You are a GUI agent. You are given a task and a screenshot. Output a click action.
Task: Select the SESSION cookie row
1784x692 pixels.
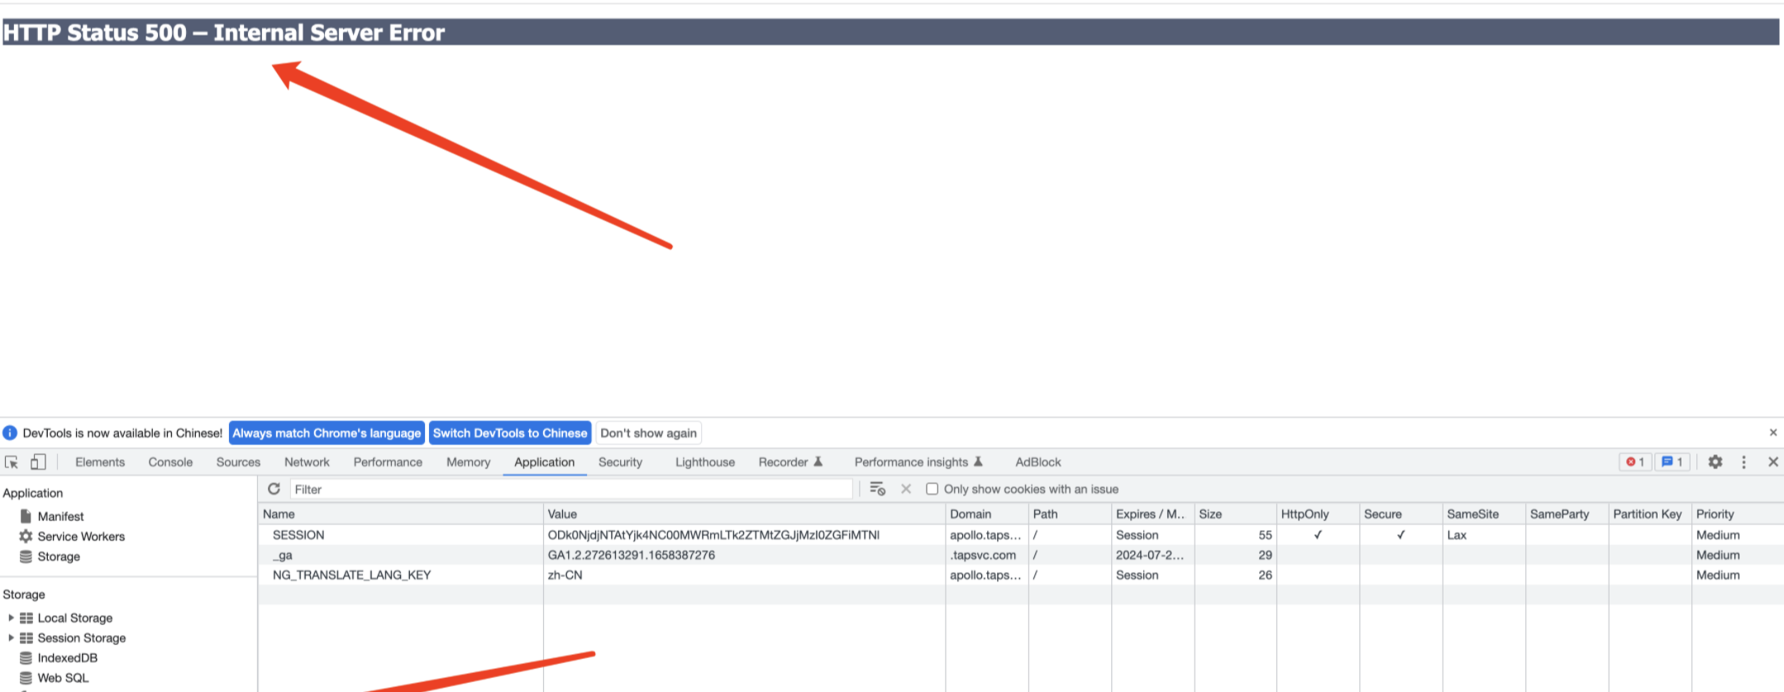click(1021, 535)
